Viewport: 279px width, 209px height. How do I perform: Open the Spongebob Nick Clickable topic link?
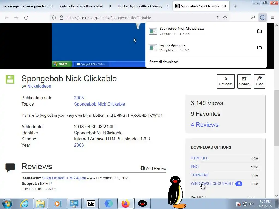click(x=99, y=104)
